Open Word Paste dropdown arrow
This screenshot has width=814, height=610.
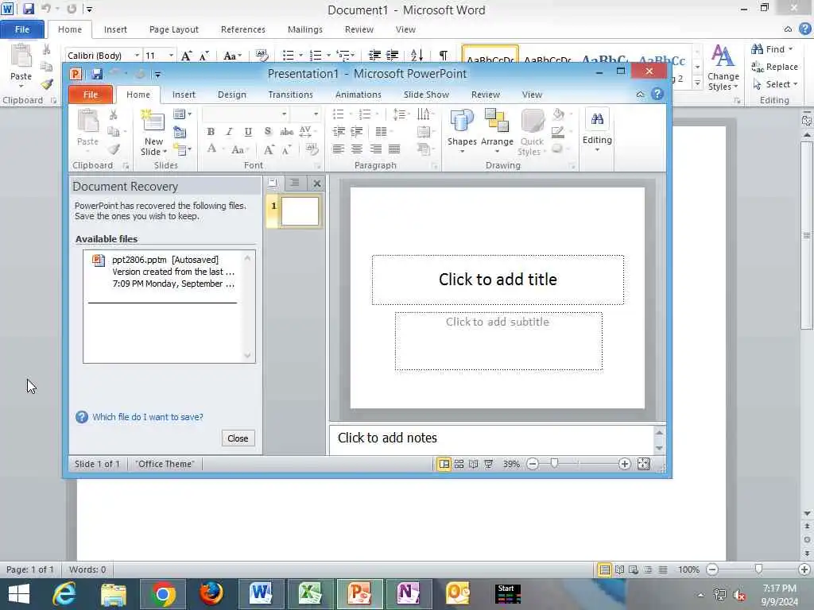[21, 87]
